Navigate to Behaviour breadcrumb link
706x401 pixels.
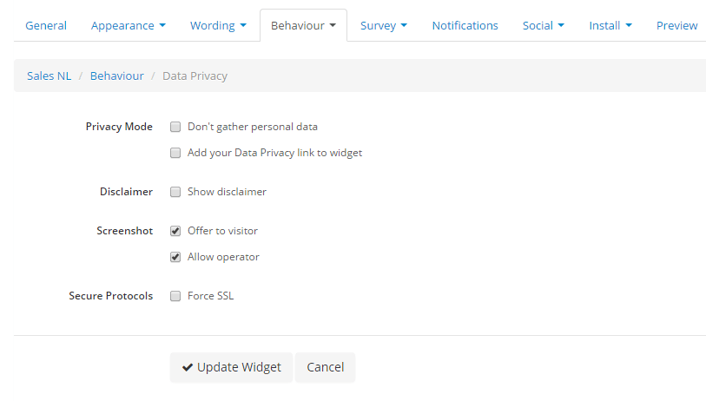pos(117,76)
